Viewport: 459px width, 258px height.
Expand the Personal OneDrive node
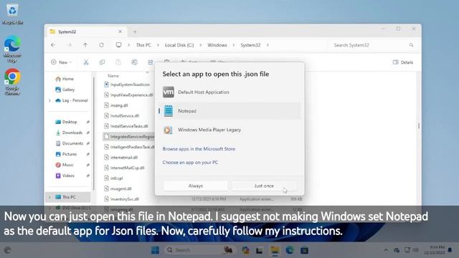click(49, 100)
